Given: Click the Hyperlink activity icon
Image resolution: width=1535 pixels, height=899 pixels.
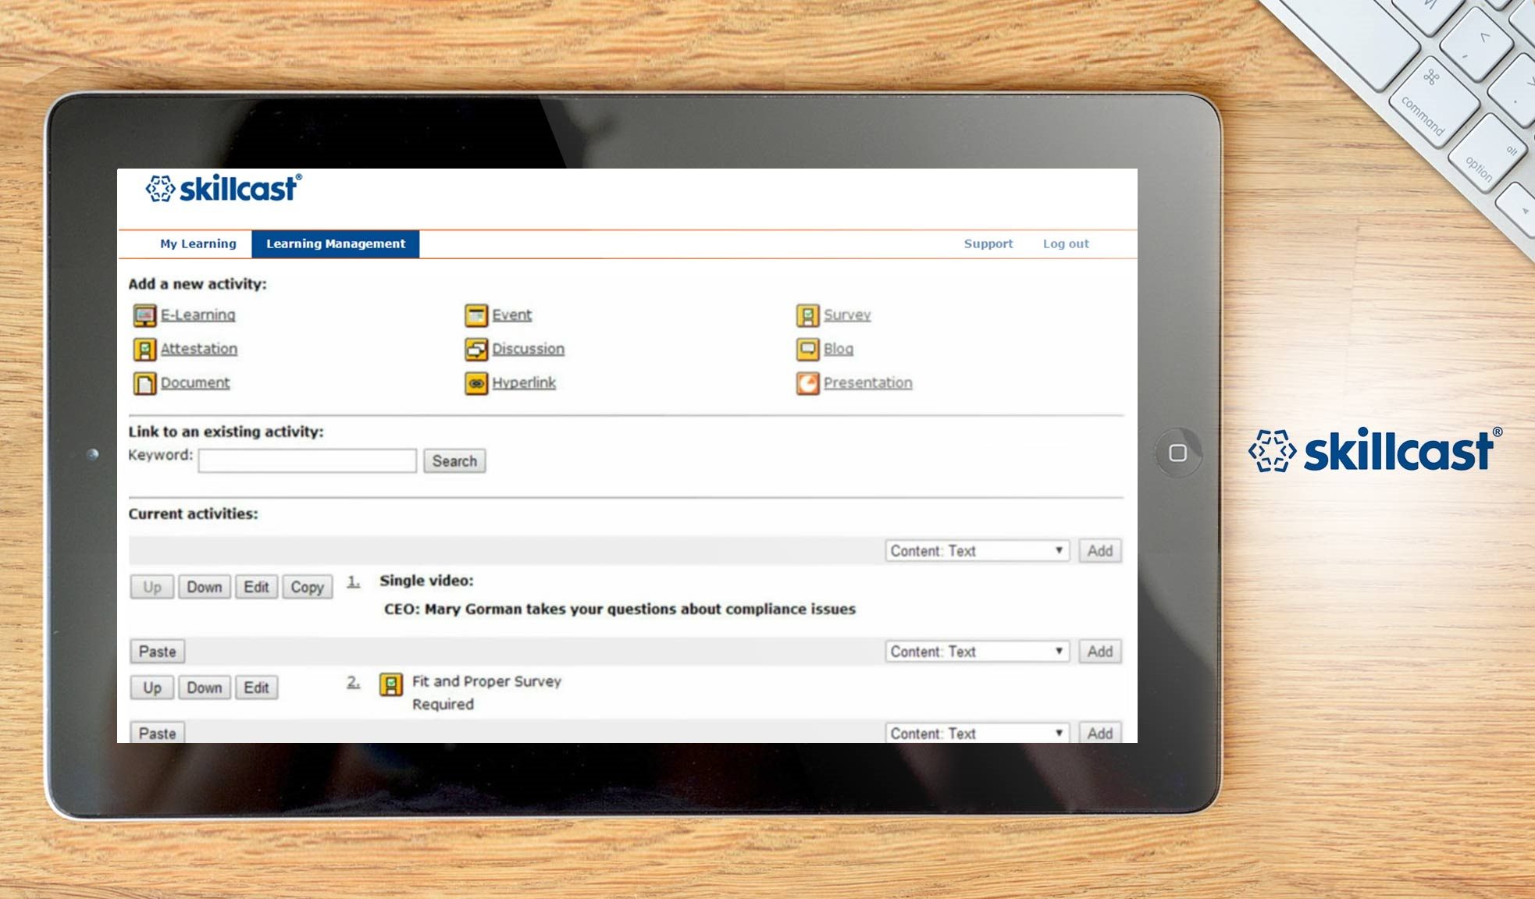Looking at the screenshot, I should click(475, 382).
